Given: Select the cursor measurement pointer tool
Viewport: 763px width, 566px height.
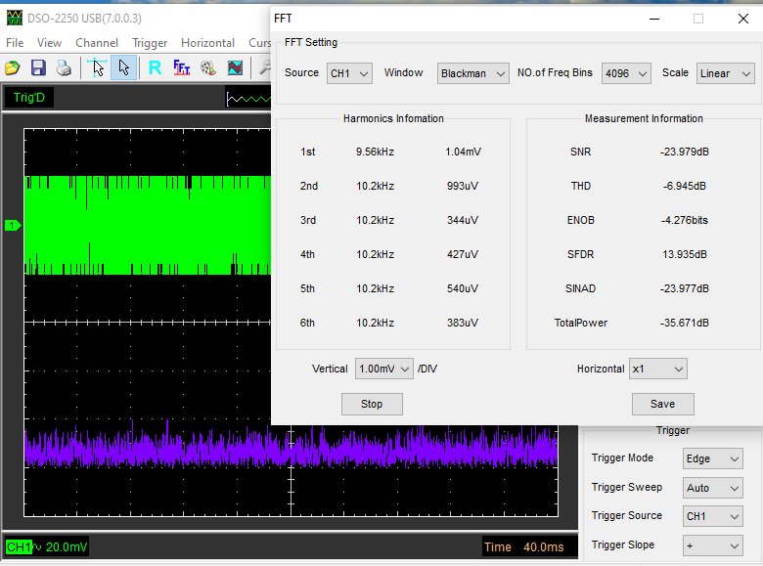Looking at the screenshot, I should click(x=97, y=67).
